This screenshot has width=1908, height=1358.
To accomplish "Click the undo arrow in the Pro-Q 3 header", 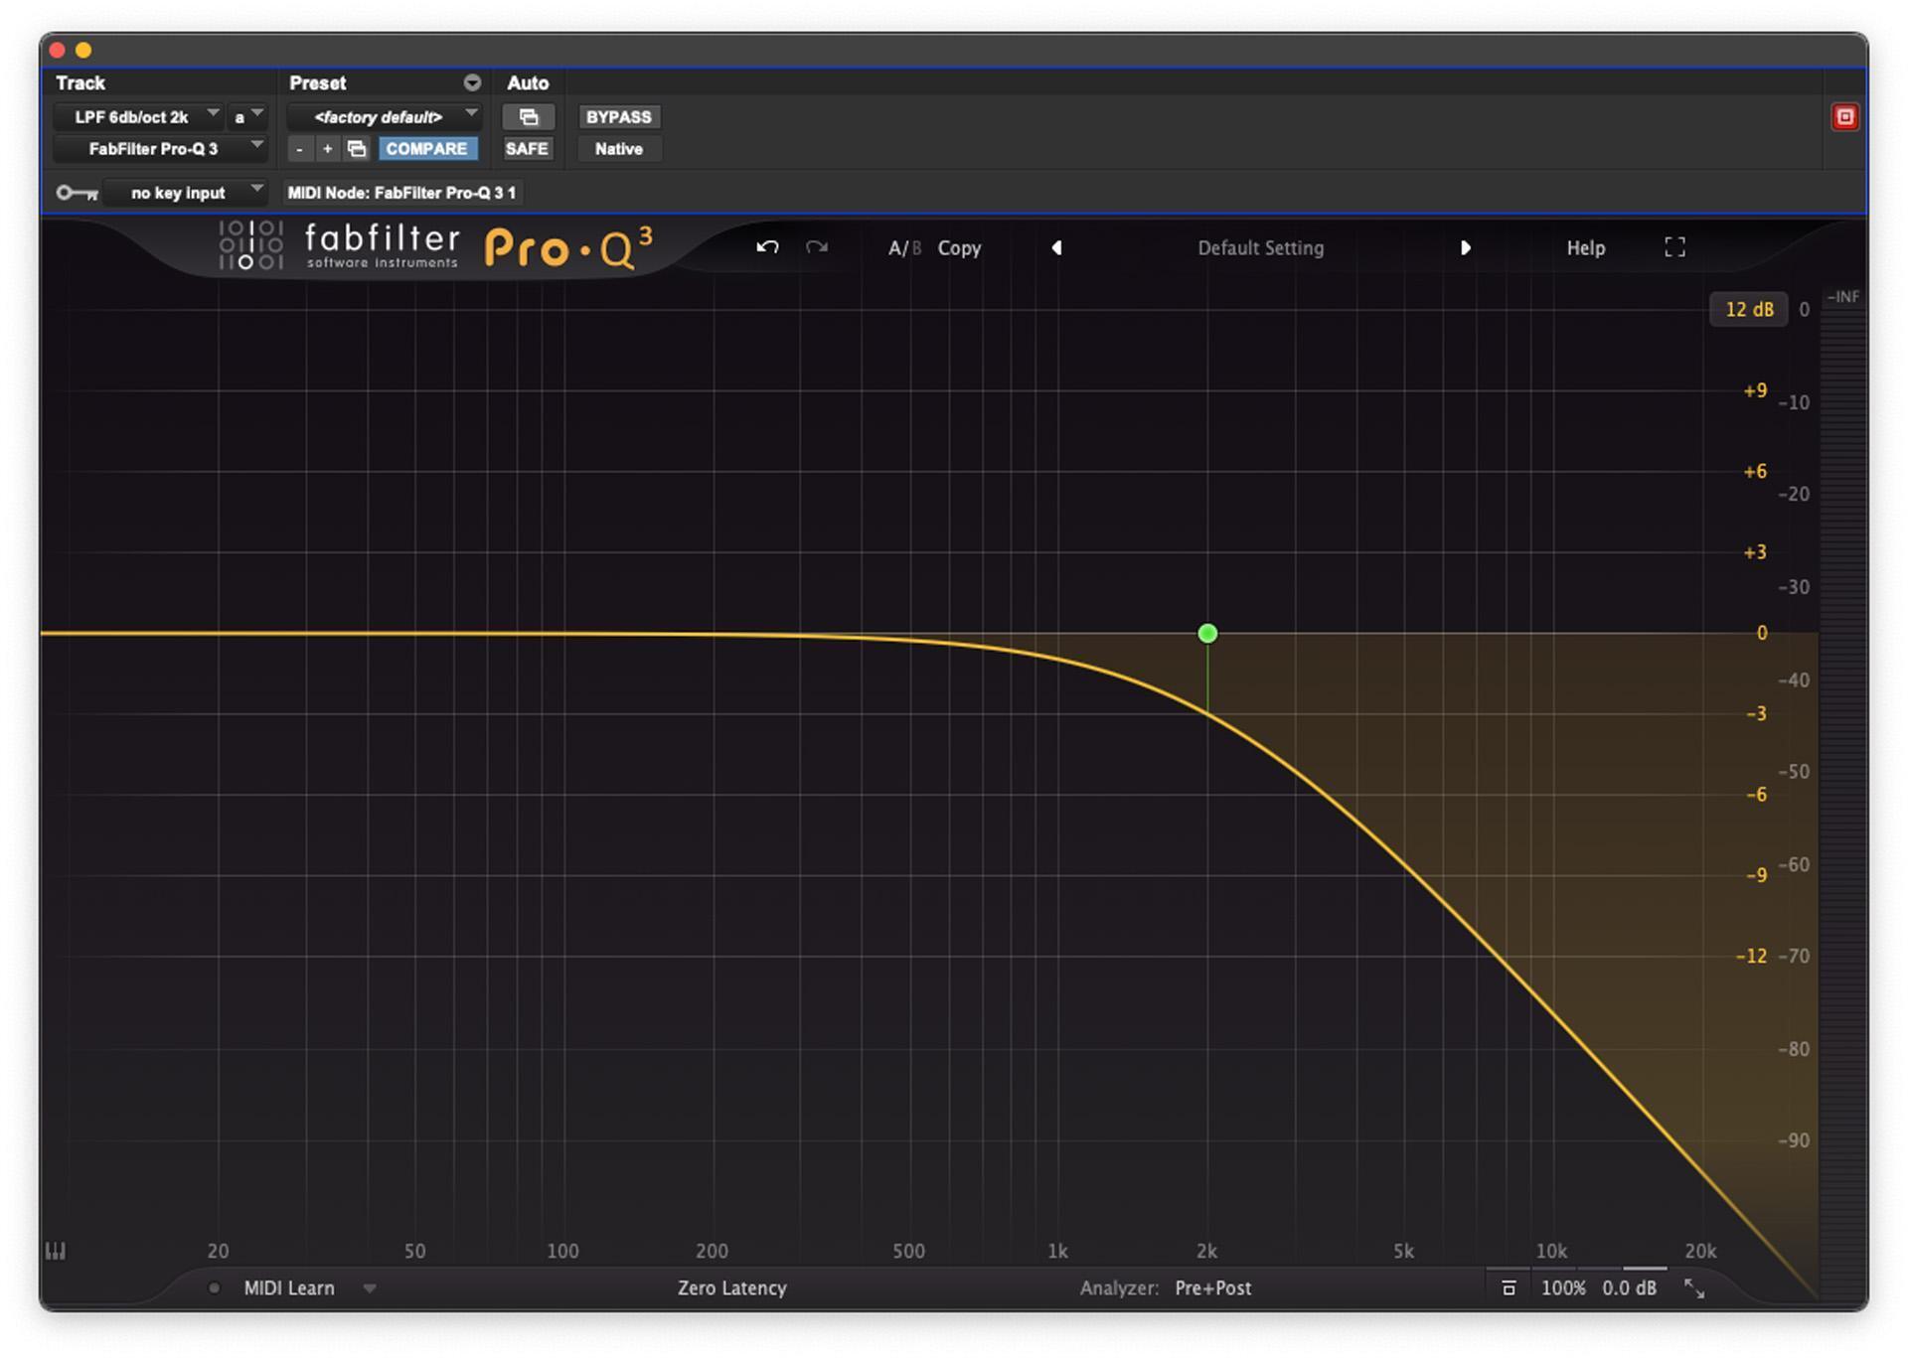I will [x=765, y=247].
